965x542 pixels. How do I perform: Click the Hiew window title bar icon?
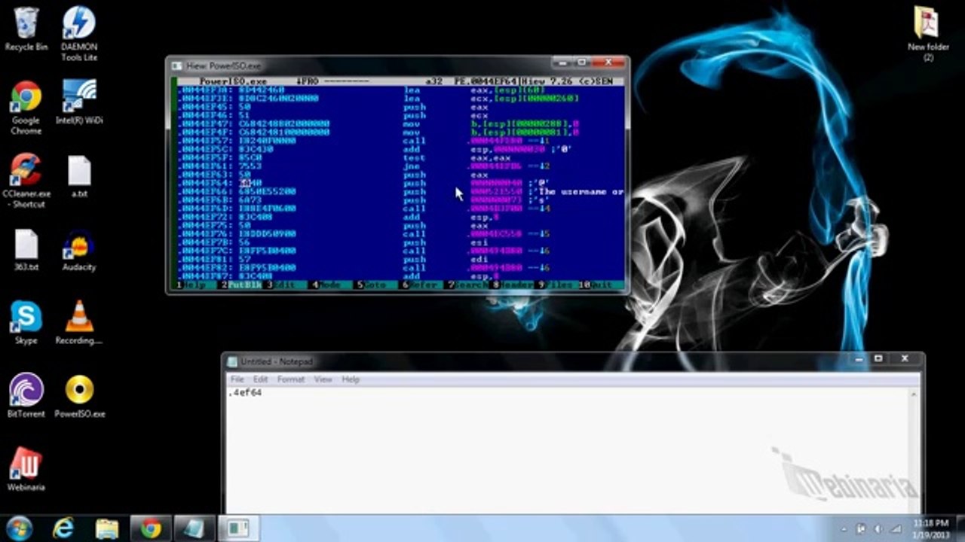tap(177, 65)
